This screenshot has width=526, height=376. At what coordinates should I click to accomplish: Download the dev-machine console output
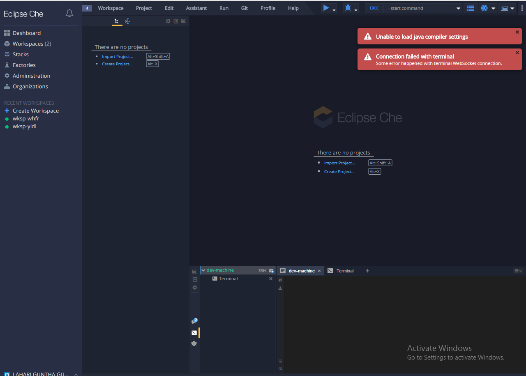pyautogui.click(x=280, y=288)
